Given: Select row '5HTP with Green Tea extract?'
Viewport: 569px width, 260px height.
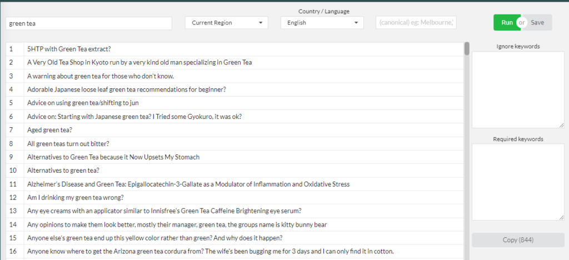Looking at the screenshot, I should [235, 49].
